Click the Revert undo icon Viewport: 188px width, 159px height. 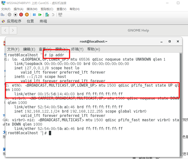[53, 15]
